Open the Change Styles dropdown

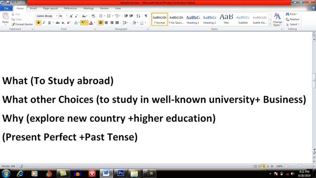pyautogui.click(x=277, y=20)
